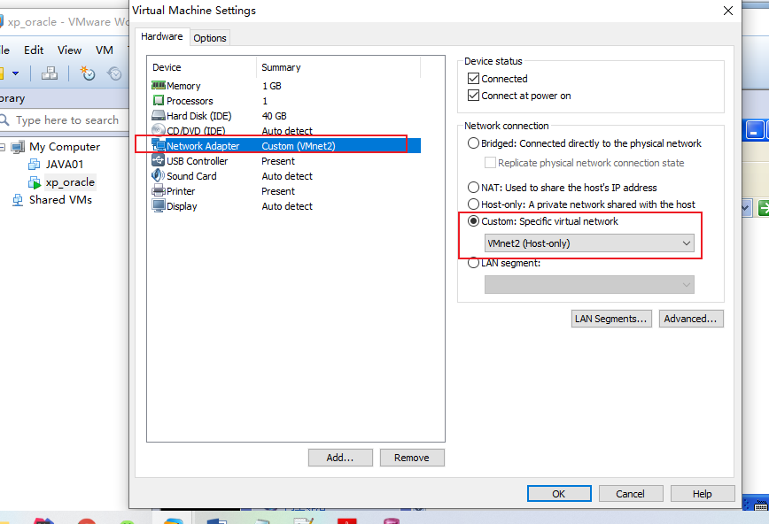Click the 40 GB hard disk summary

point(274,116)
